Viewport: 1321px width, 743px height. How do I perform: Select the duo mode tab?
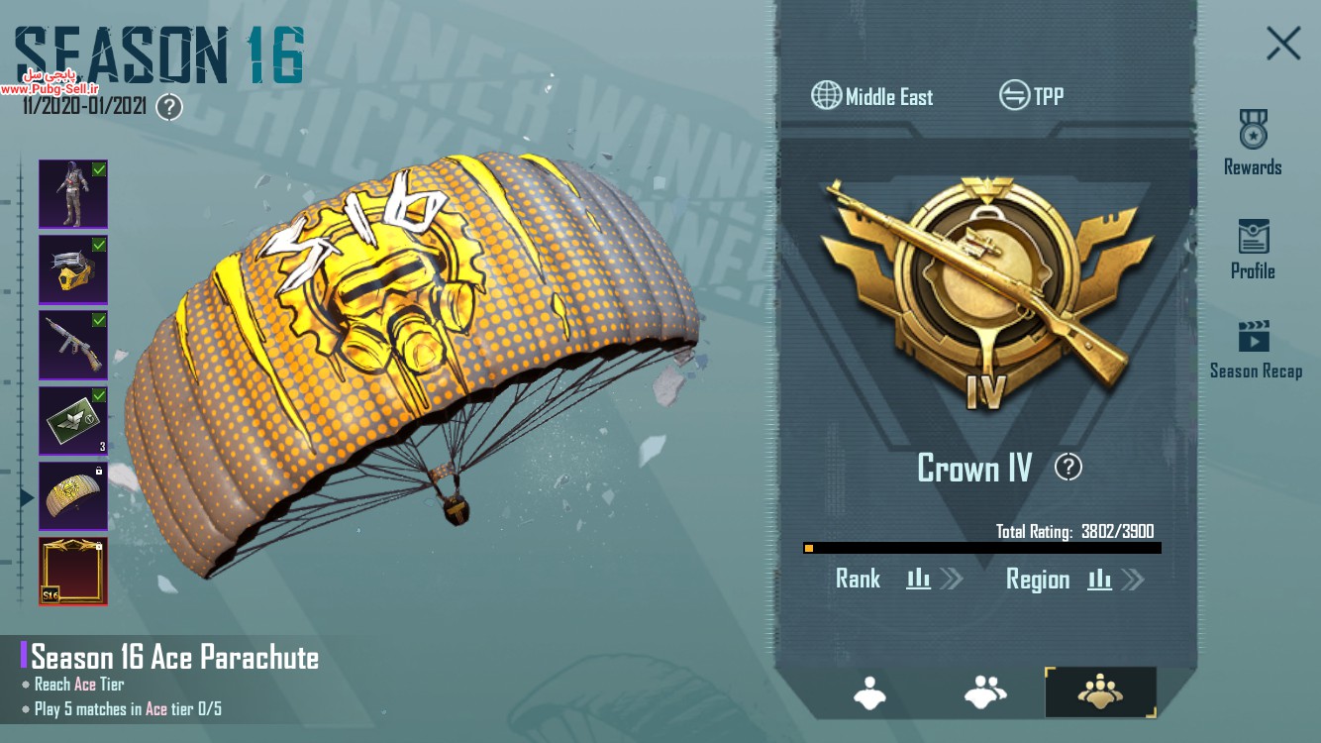click(985, 691)
